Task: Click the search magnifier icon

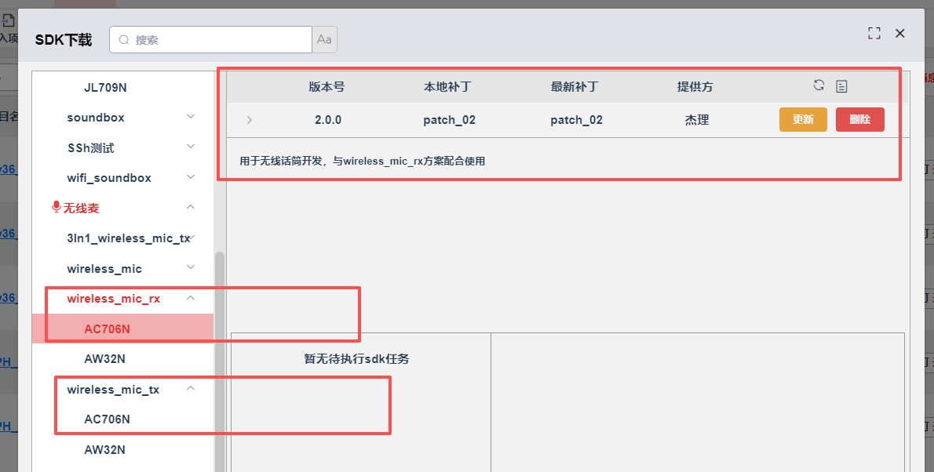Action: click(124, 40)
